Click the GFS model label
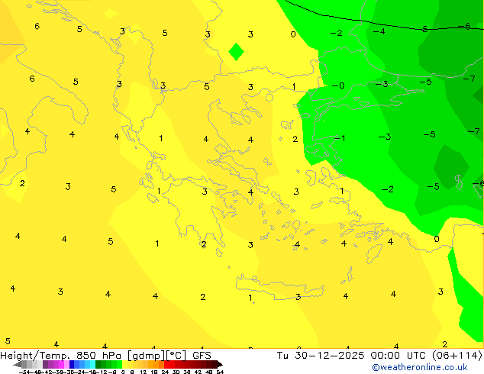The image size is (484, 374). click(202, 355)
